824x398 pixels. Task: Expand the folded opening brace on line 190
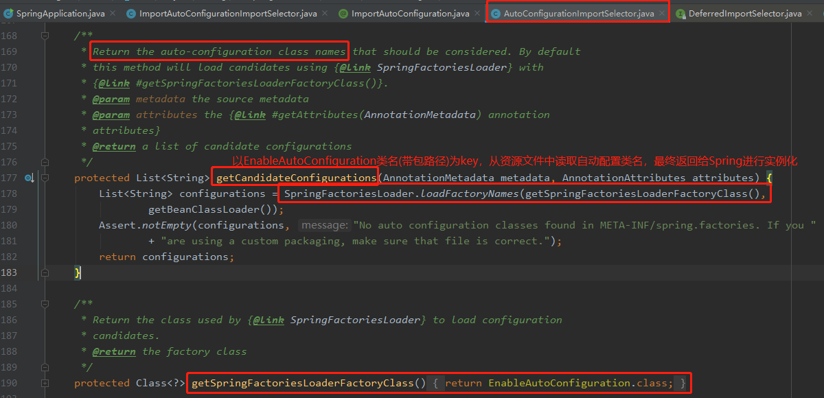coord(436,383)
